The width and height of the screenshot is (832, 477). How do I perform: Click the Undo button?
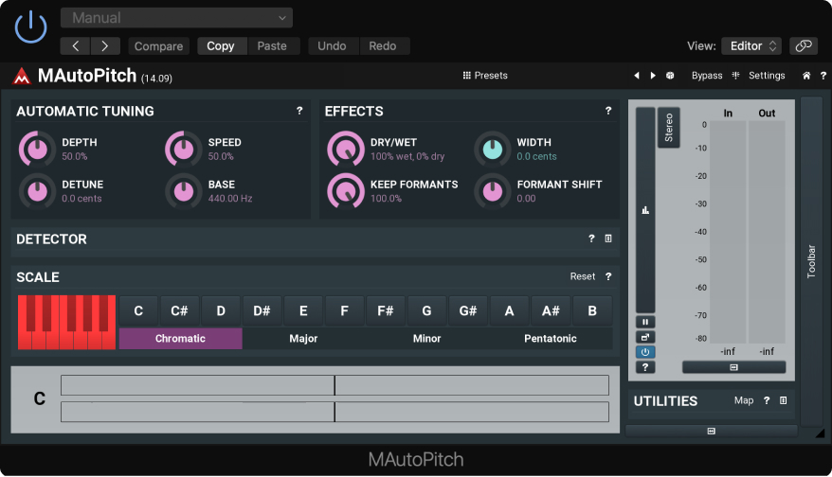coord(333,46)
